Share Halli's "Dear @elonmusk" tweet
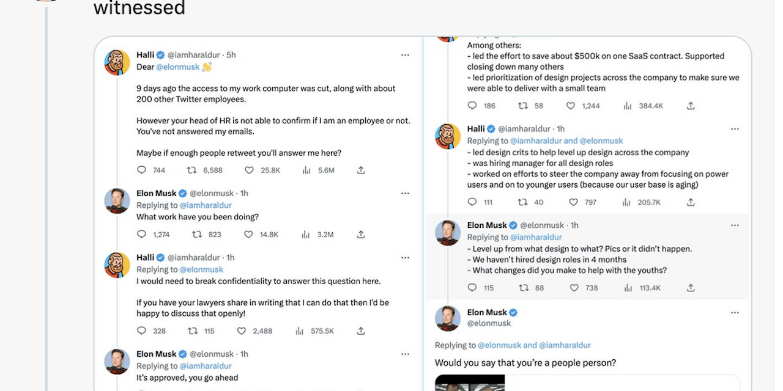This screenshot has height=391, width=783. pos(361,170)
